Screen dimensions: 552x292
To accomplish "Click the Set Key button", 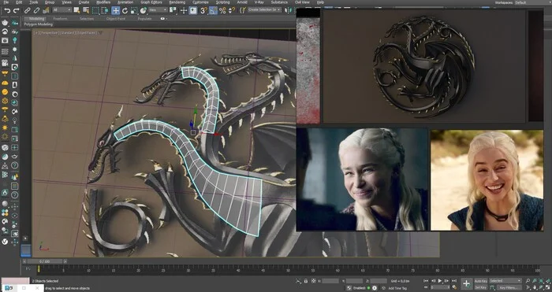I will coord(481,287).
